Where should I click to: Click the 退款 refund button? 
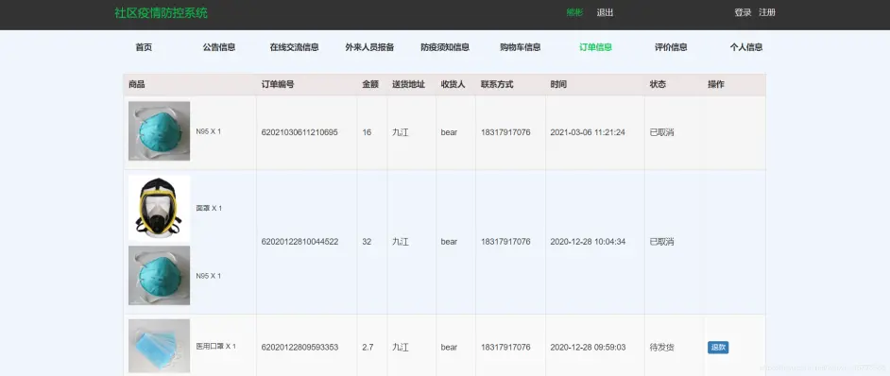[x=718, y=347]
